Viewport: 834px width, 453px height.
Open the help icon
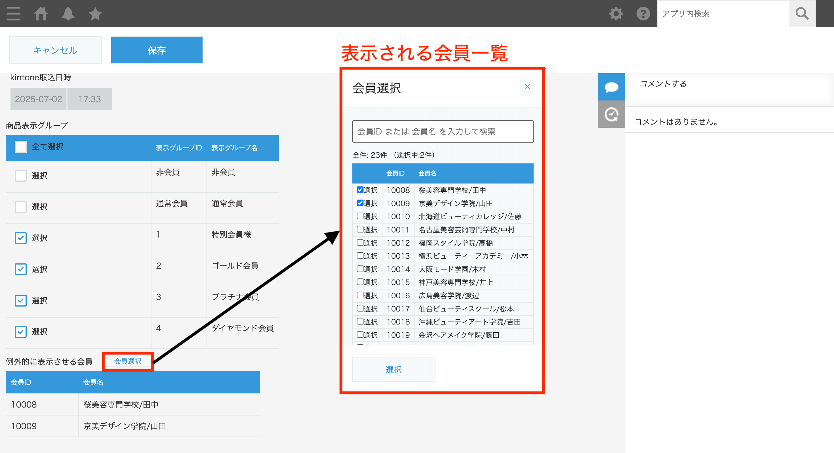643,14
